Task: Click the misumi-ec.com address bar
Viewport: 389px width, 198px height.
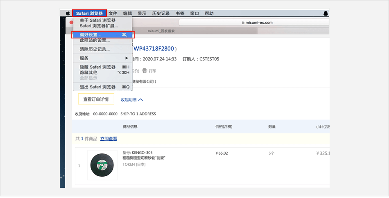Action: click(x=254, y=22)
